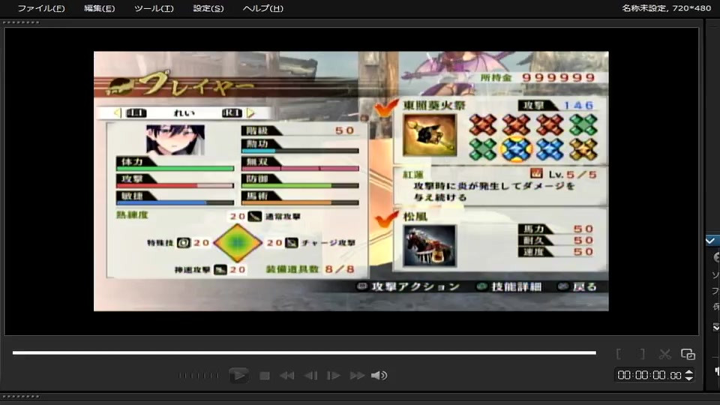The height and width of the screenshot is (405, 720).
Task: Click the golden weapon image in the preview
Action: pyautogui.click(x=430, y=135)
